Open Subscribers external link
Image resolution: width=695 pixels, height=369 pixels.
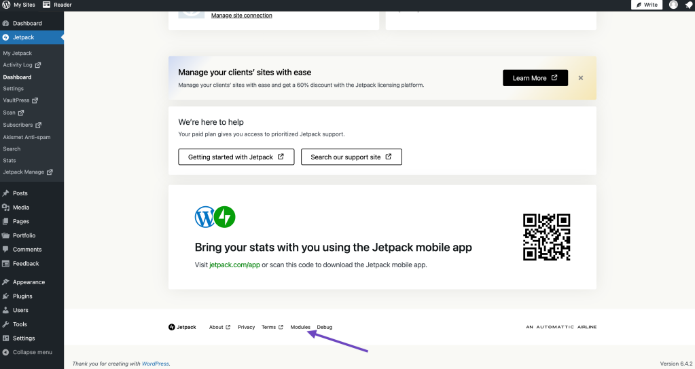[22, 125]
